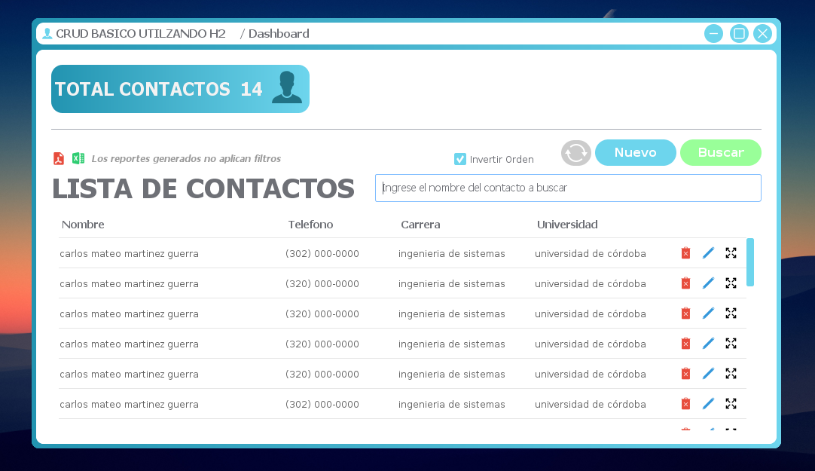The height and width of the screenshot is (471, 815).
Task: Click the circular refresh icon beside Nuevo
Action: [576, 153]
